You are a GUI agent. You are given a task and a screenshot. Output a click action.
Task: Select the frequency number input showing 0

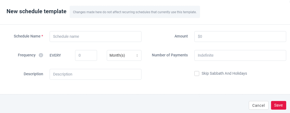coord(86,55)
